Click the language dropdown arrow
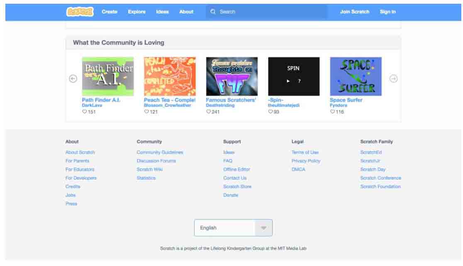The width and height of the screenshot is (463, 266). click(264, 227)
